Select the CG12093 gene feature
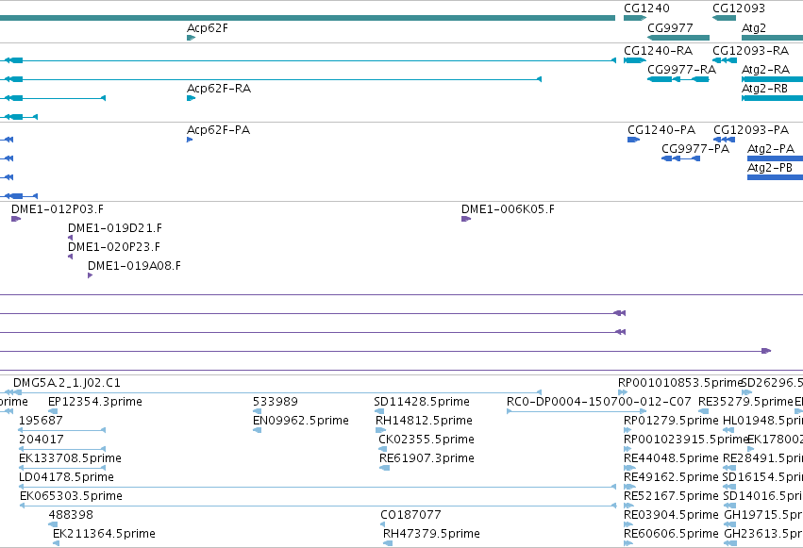The image size is (803, 548). pos(724,18)
